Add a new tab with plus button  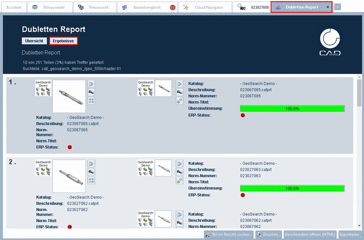coord(337,7)
